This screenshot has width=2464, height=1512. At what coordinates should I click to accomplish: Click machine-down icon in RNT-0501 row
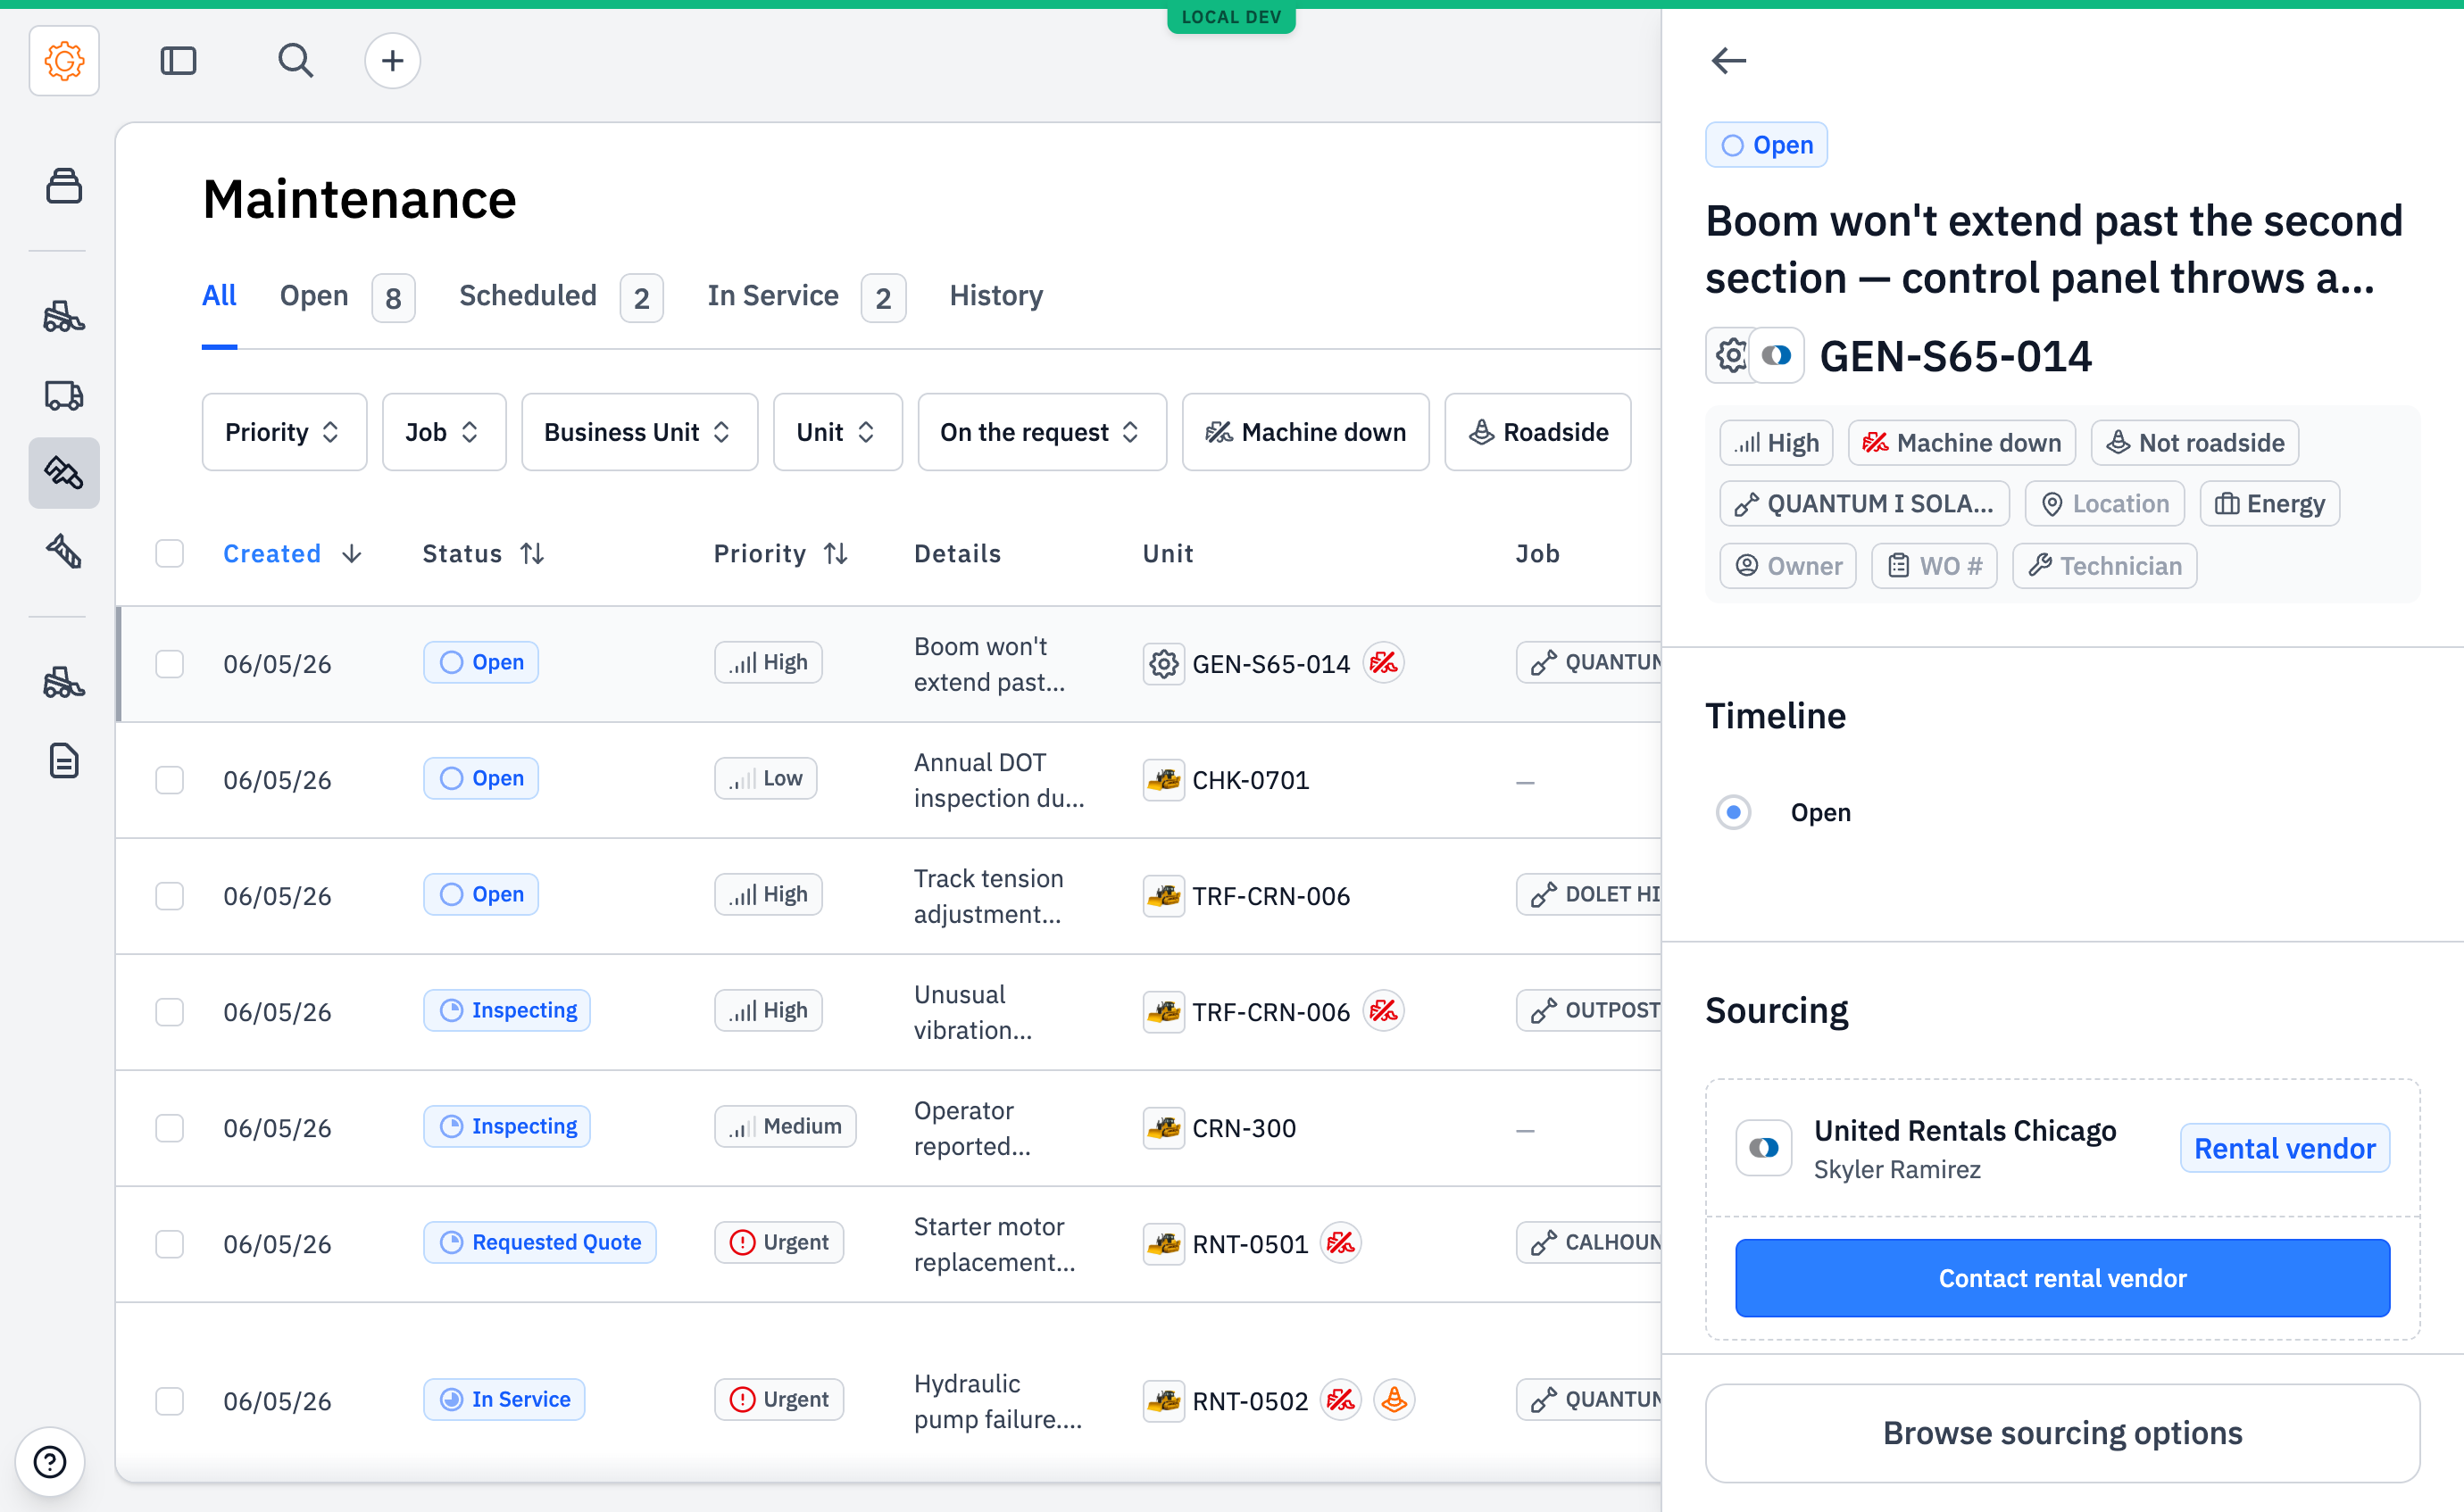pyautogui.click(x=1341, y=1243)
